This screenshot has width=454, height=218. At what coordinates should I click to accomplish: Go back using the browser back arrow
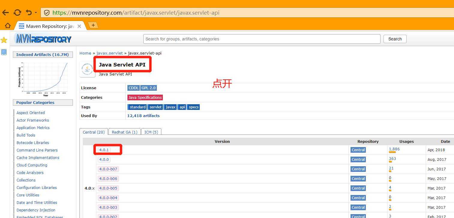(x=5, y=13)
